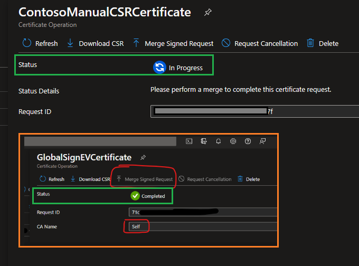Pin GlobalSignEVCertificate blade with pin icon
The image size is (359, 266).
(143, 157)
